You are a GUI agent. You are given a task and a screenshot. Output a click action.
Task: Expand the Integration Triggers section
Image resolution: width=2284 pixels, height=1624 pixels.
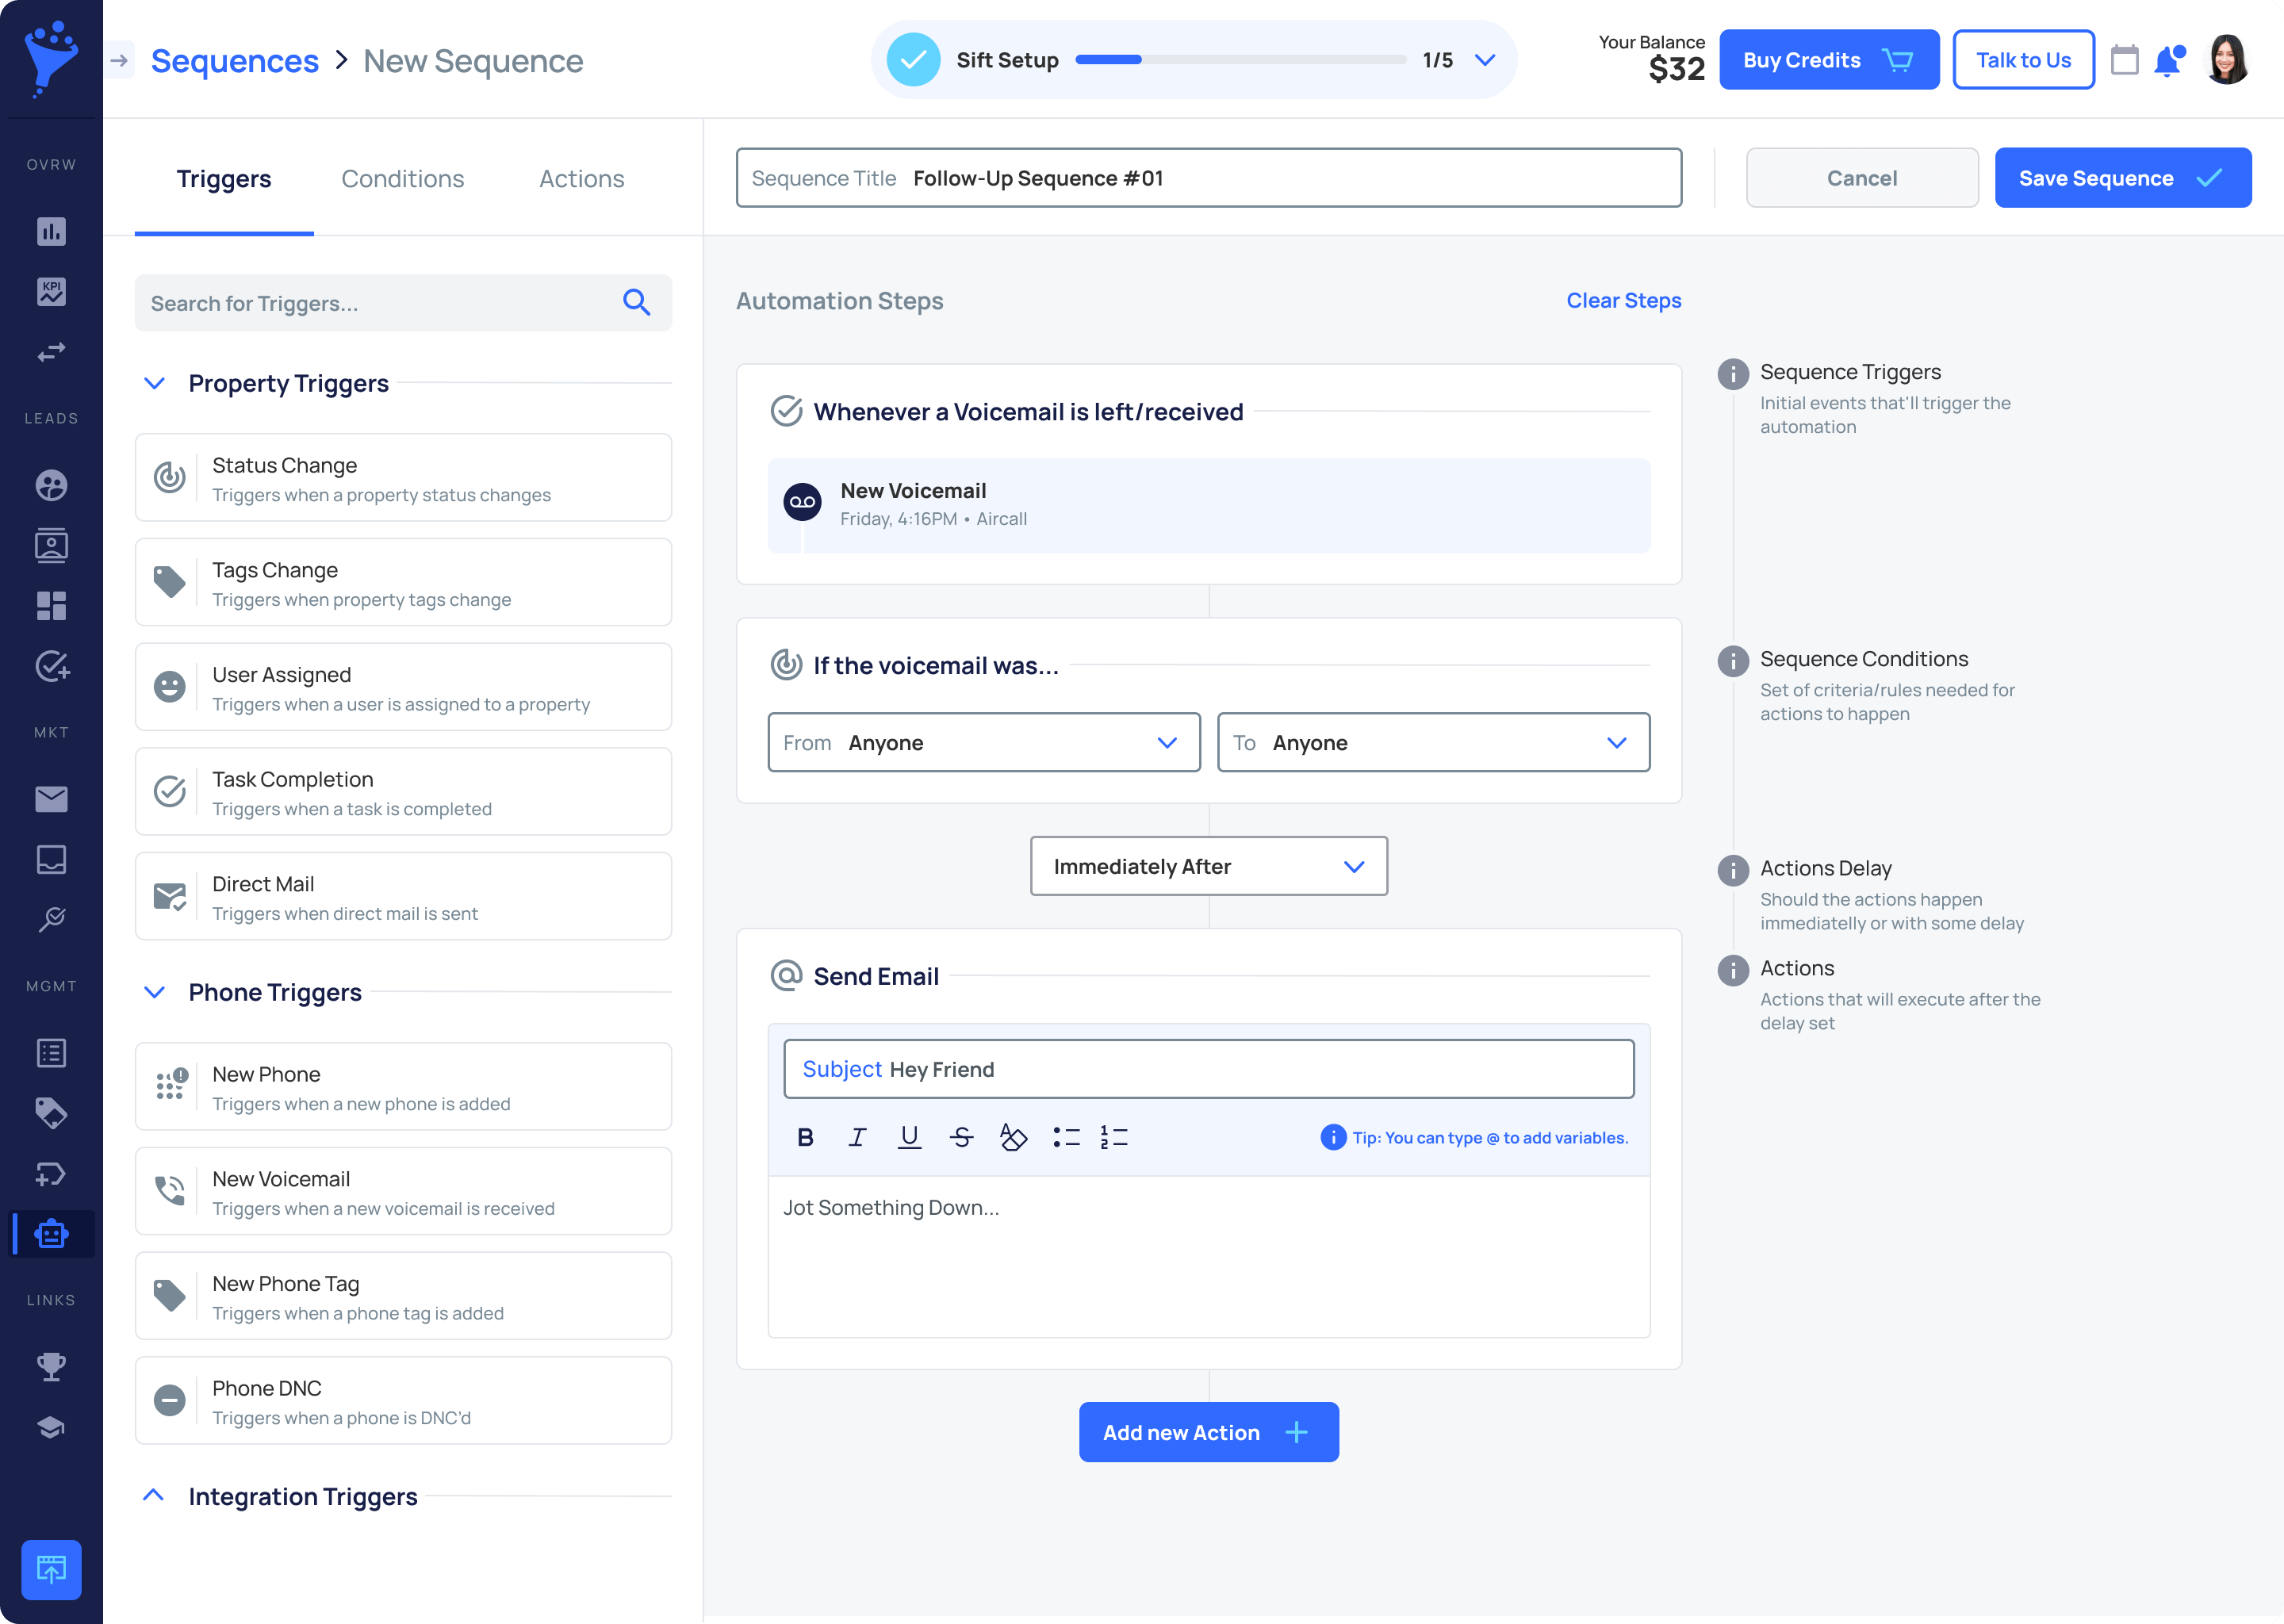click(x=154, y=1496)
